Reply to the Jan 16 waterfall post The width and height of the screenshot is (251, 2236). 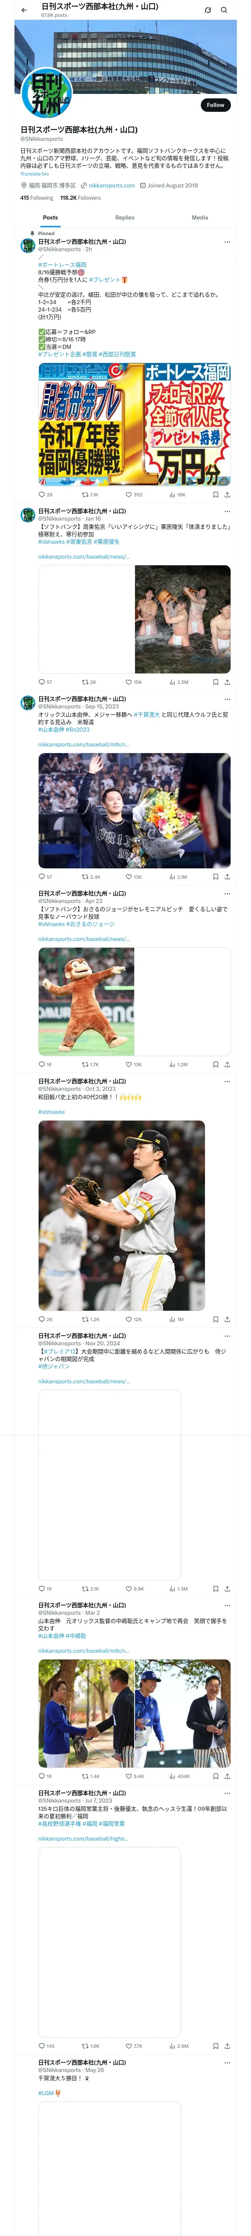(45, 682)
